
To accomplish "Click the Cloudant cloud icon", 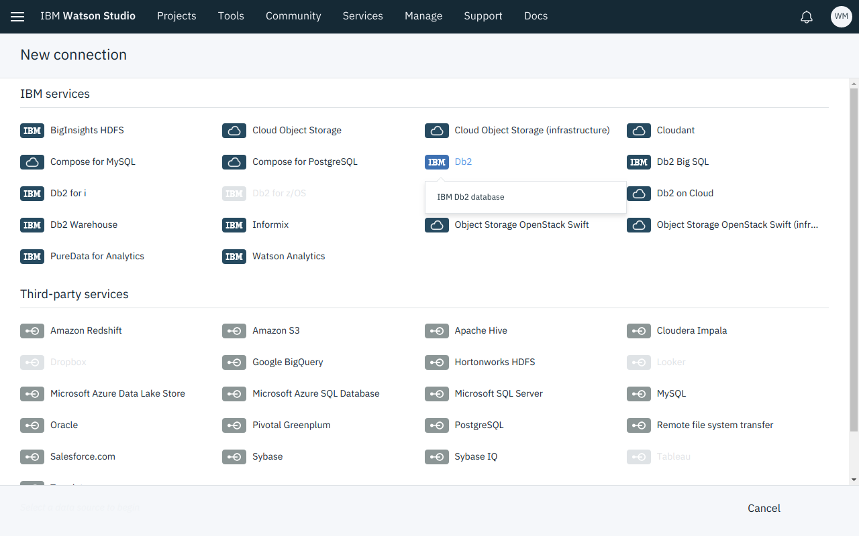I will coord(639,131).
